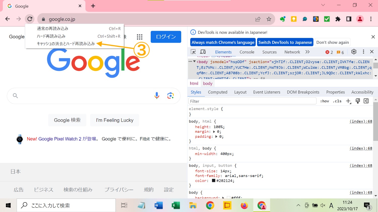This screenshot has height=212, width=378.
Task: Switch to the Elements tab
Action: (223, 52)
